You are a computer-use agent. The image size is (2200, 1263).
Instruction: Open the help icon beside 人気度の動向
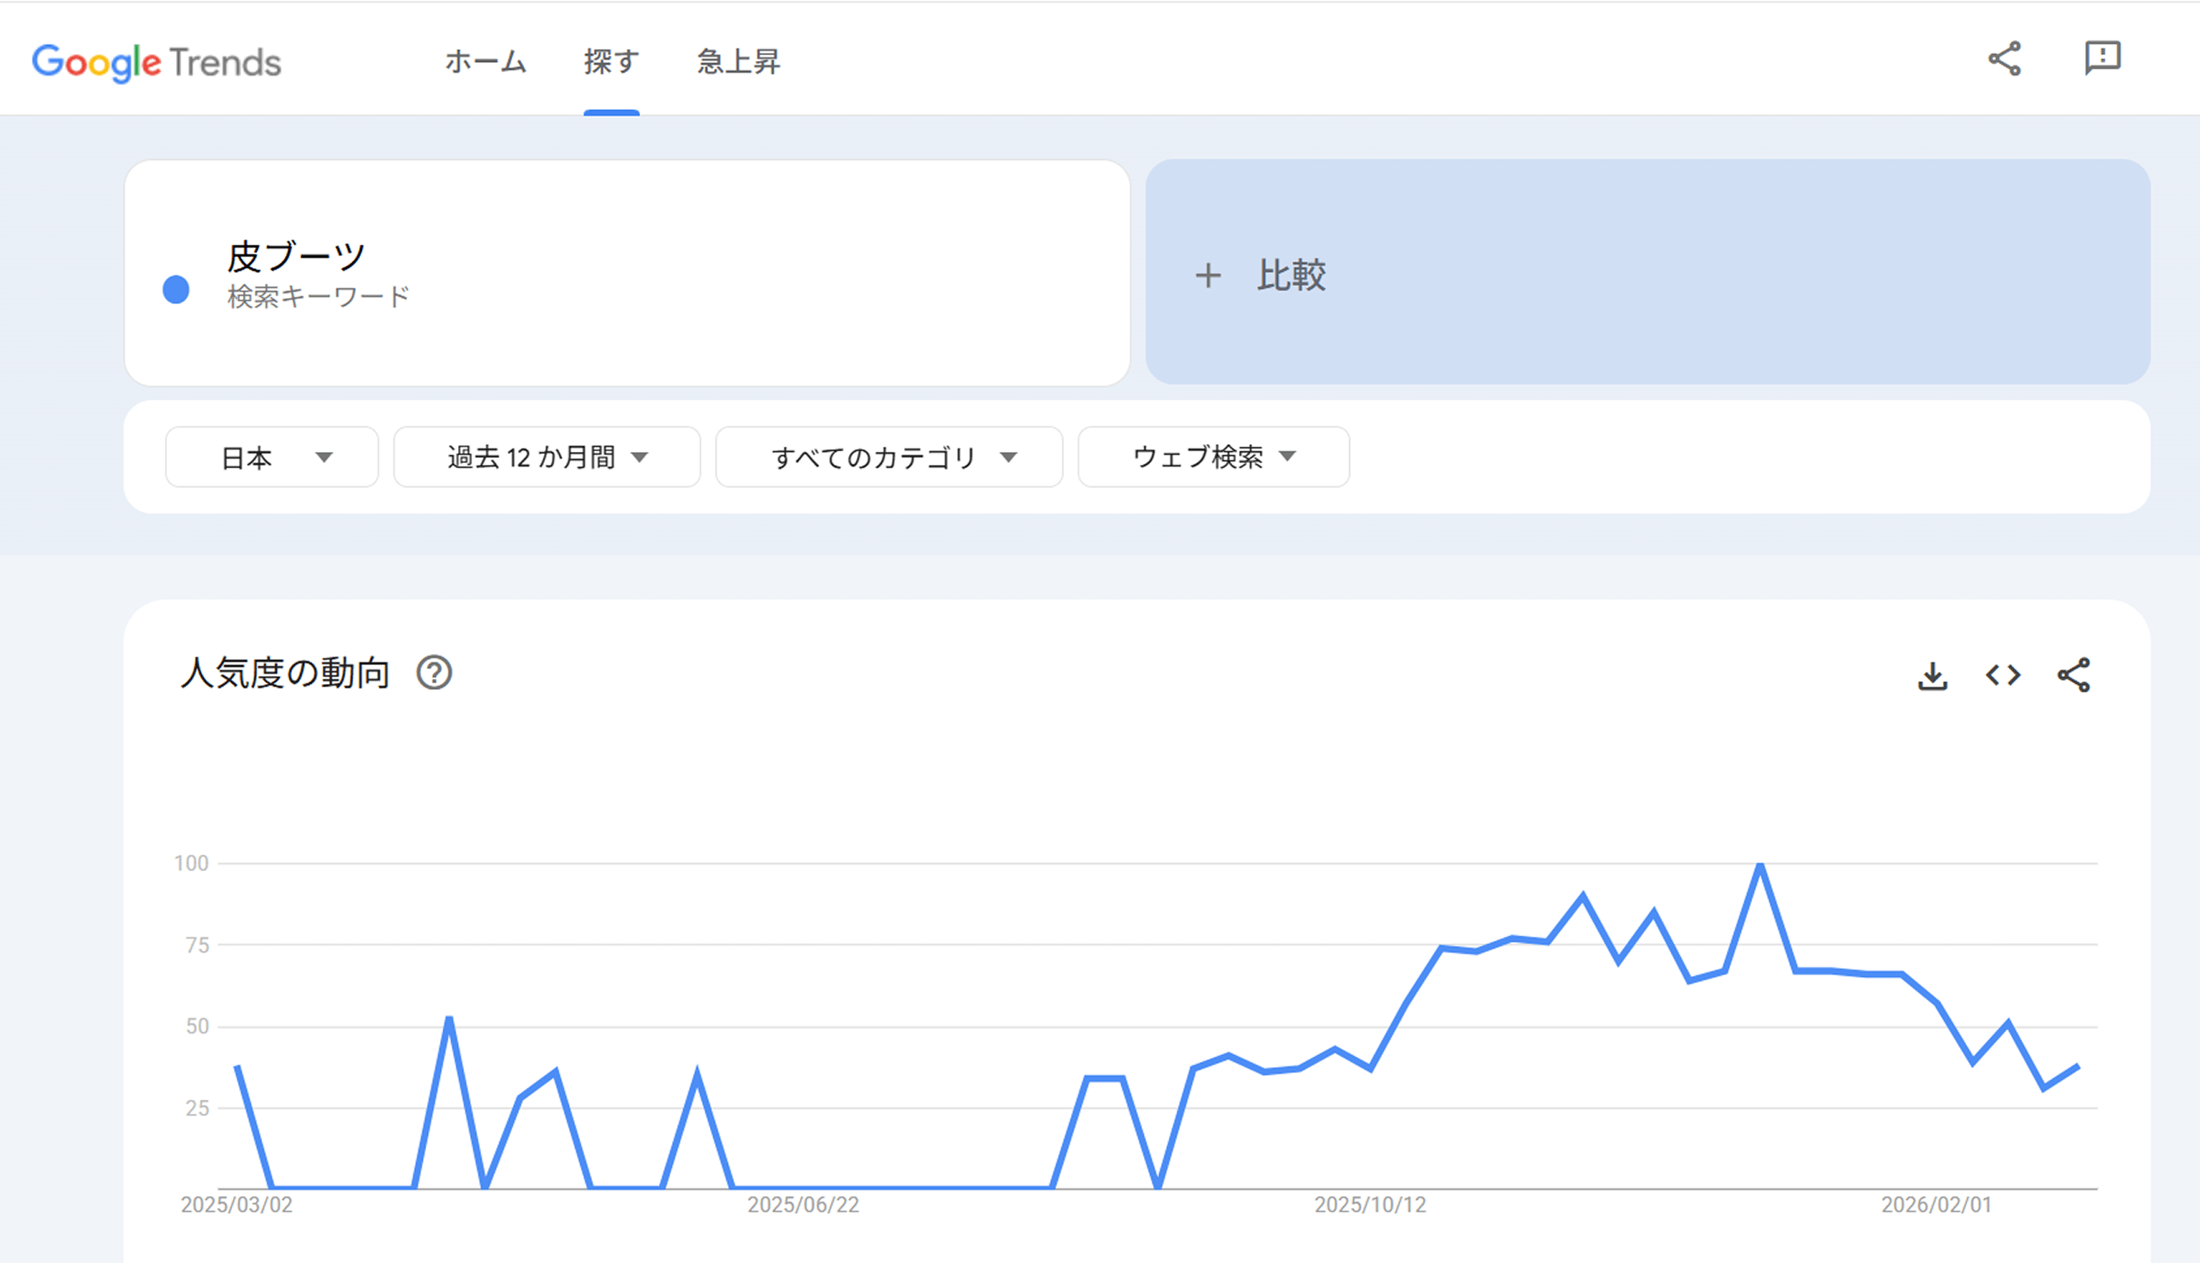coord(434,673)
